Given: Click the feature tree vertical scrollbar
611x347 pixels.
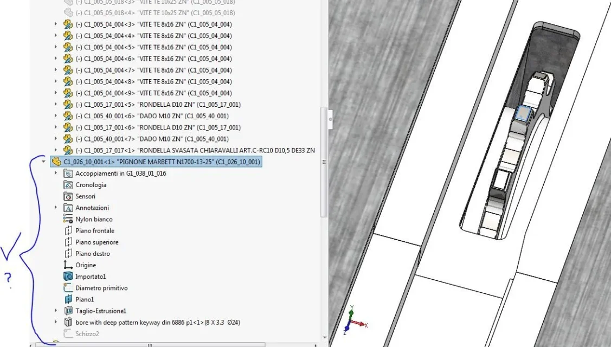Looking at the screenshot, I should (324, 162).
